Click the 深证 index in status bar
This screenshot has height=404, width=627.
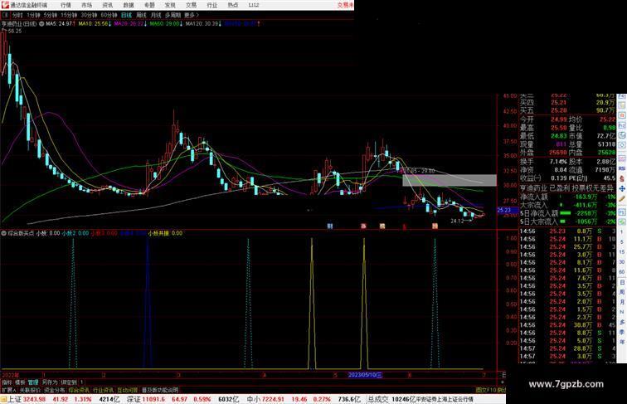click(134, 399)
